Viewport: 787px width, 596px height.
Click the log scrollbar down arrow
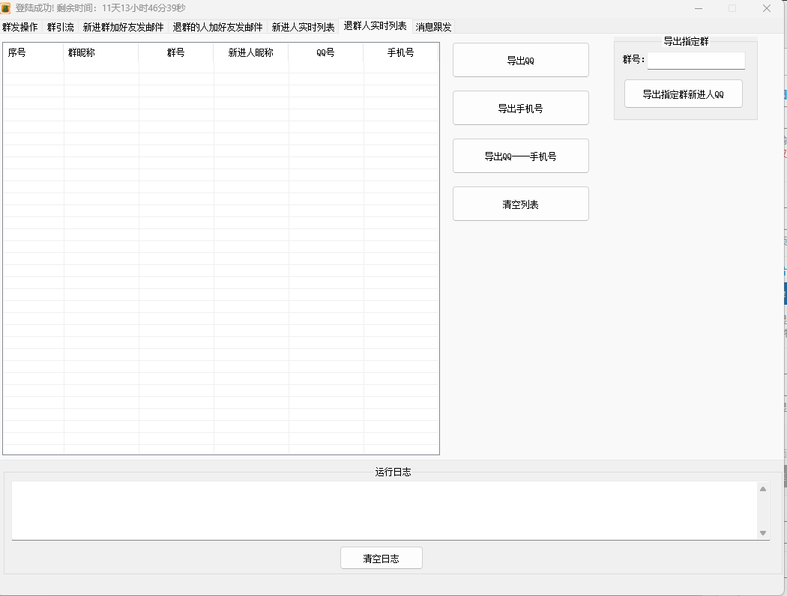pos(764,534)
